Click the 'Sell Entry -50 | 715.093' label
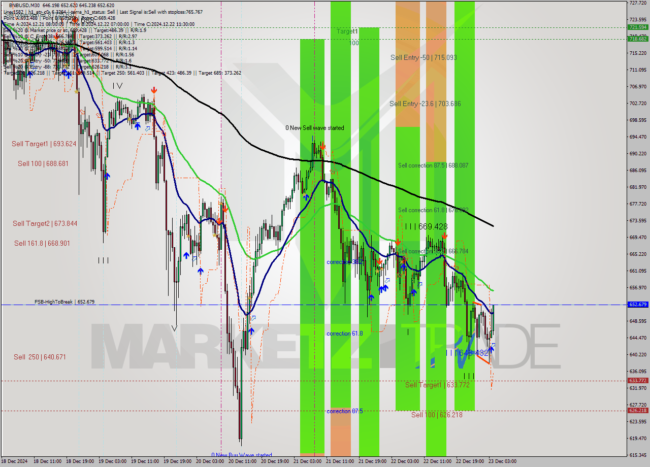This screenshot has width=650, height=467. [x=424, y=57]
